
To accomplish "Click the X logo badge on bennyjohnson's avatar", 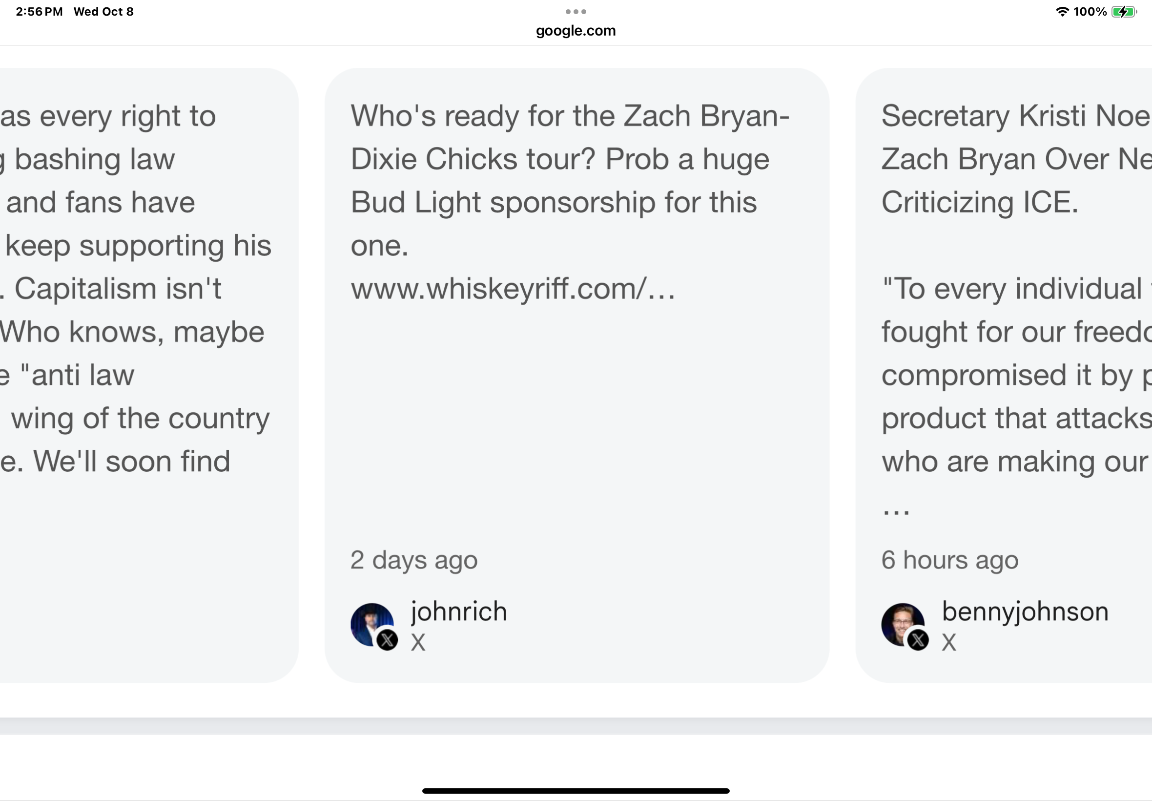I will [x=918, y=640].
